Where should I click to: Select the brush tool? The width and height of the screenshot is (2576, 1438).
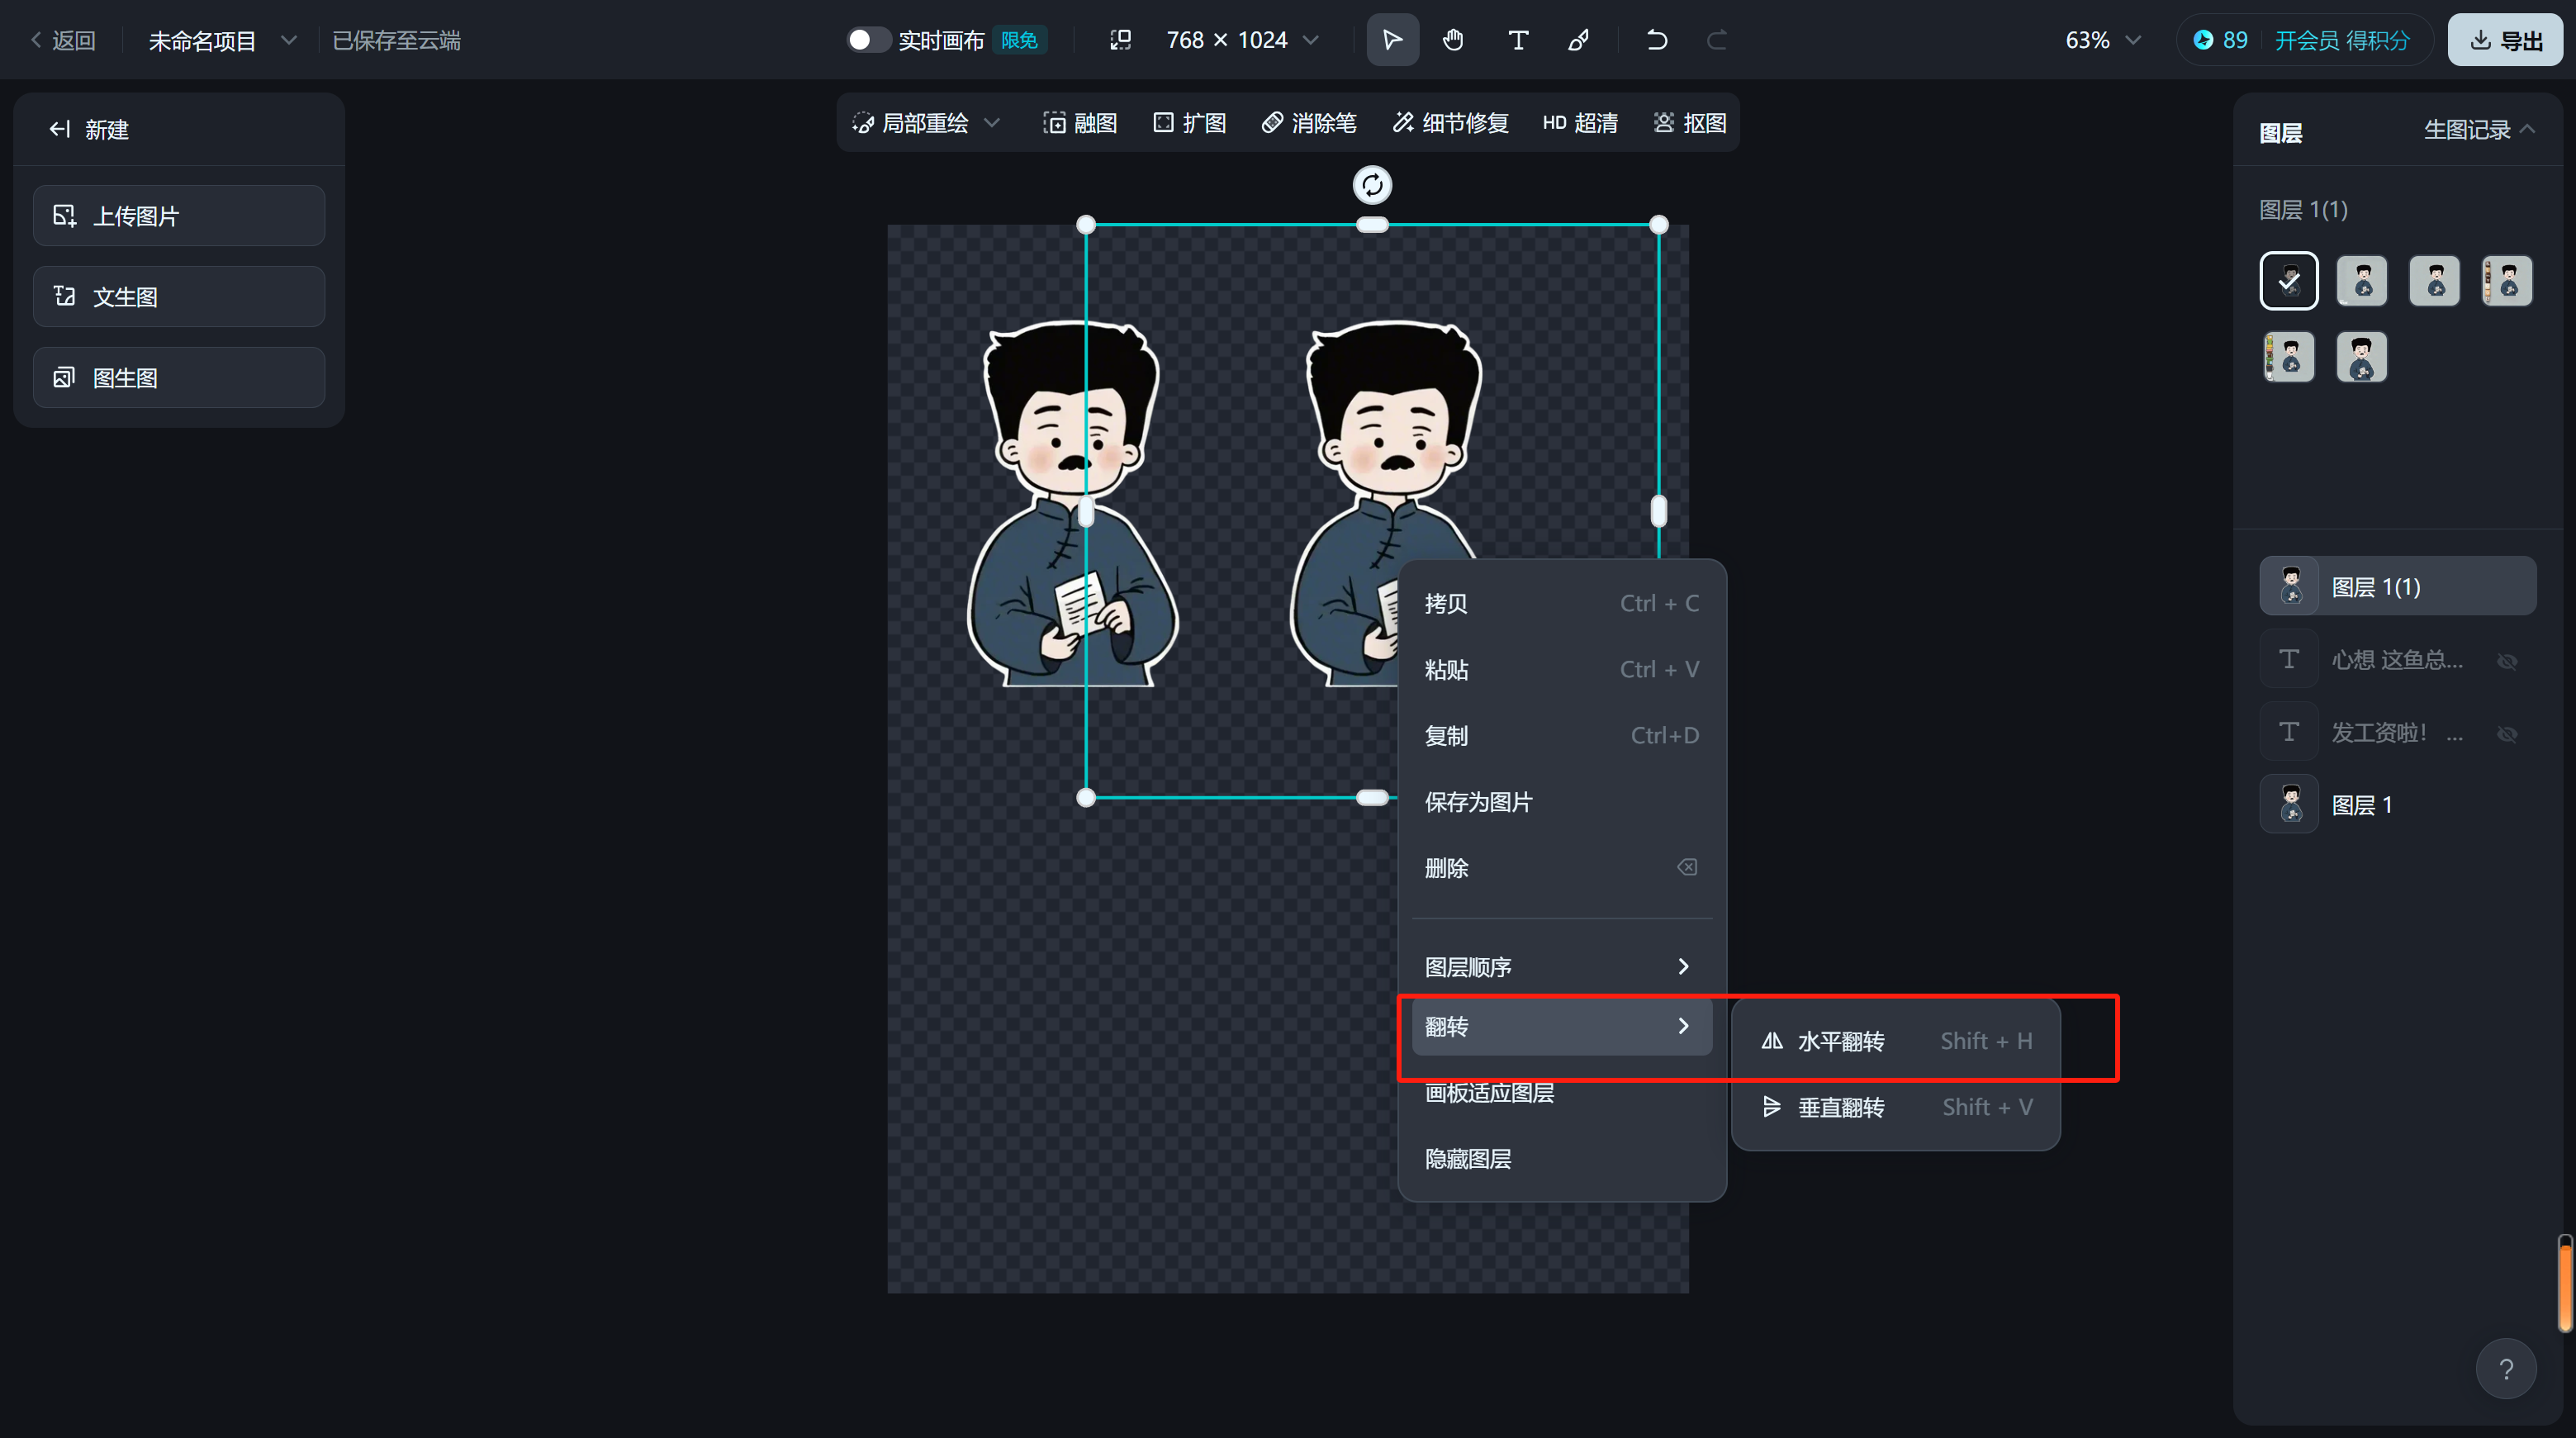1578,40
